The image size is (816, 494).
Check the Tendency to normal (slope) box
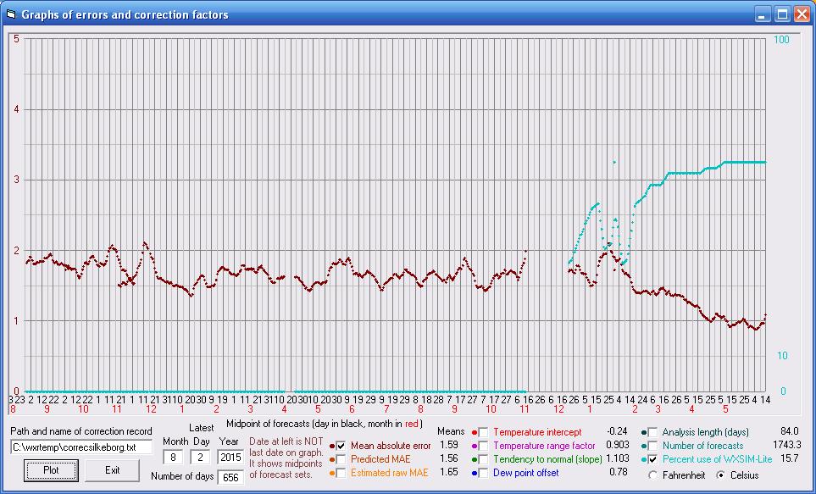pyautogui.click(x=483, y=459)
